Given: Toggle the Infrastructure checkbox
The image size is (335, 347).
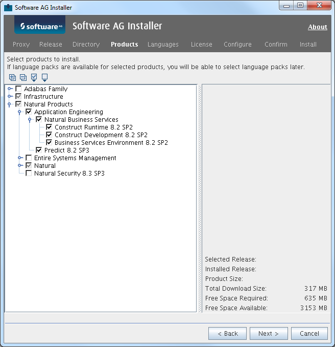Looking at the screenshot, I should click(18, 97).
